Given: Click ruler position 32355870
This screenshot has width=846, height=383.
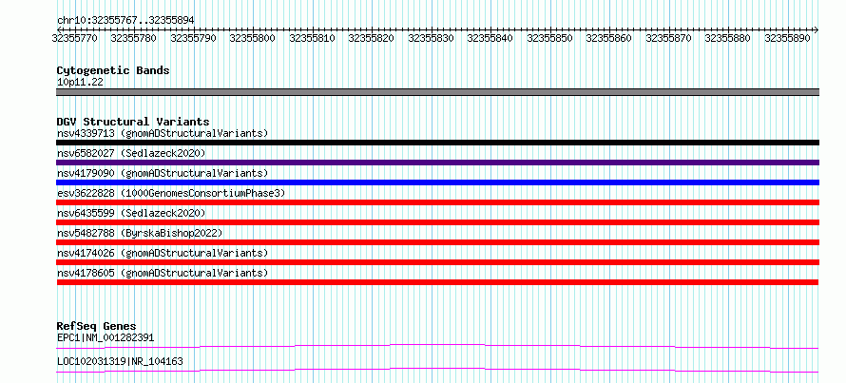Looking at the screenshot, I should (x=668, y=38).
